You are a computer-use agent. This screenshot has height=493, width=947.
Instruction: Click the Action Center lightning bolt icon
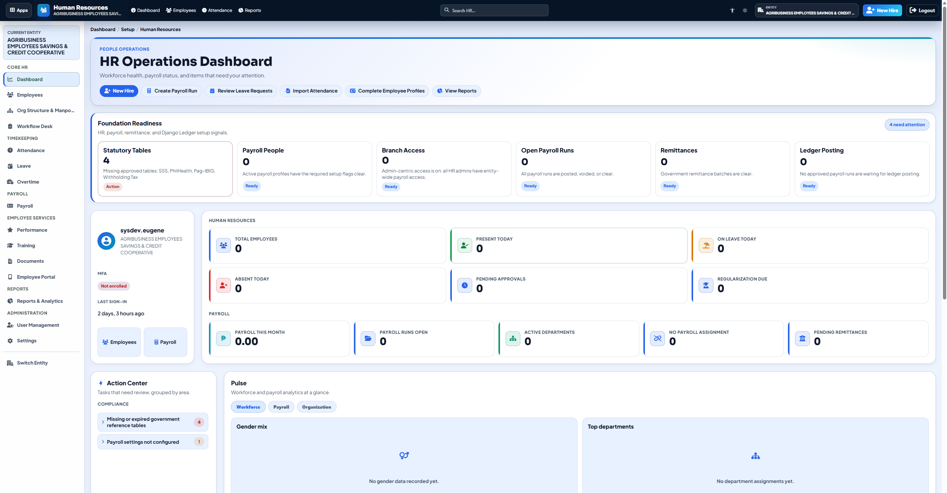[101, 383]
